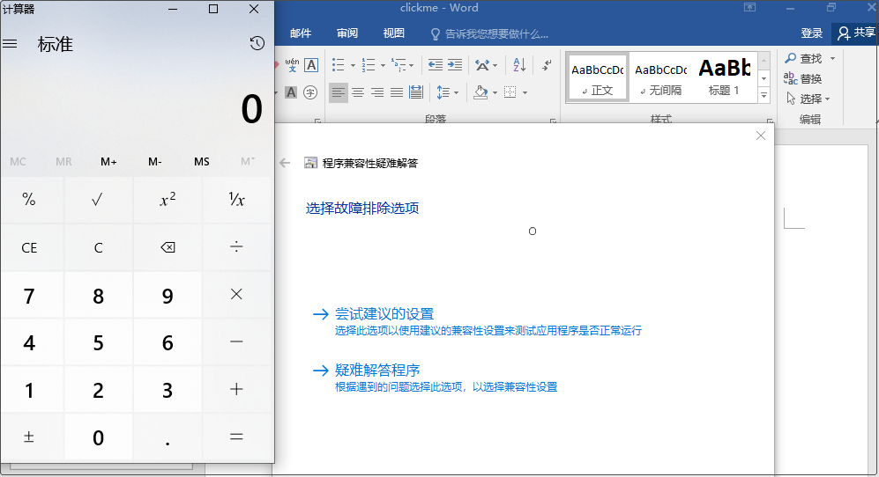Viewport: 879px width, 477px height.
Task: Click the MS memory store key
Action: pos(202,162)
